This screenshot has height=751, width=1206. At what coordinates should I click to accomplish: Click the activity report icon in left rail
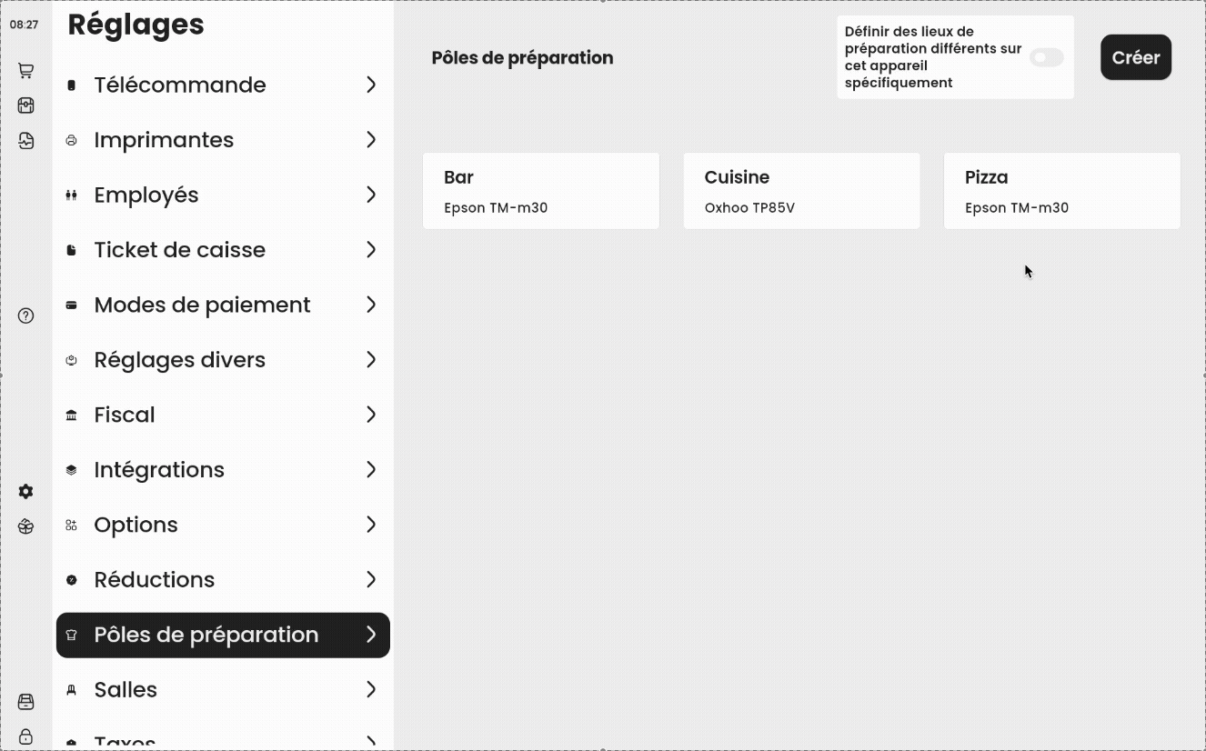[25, 140]
